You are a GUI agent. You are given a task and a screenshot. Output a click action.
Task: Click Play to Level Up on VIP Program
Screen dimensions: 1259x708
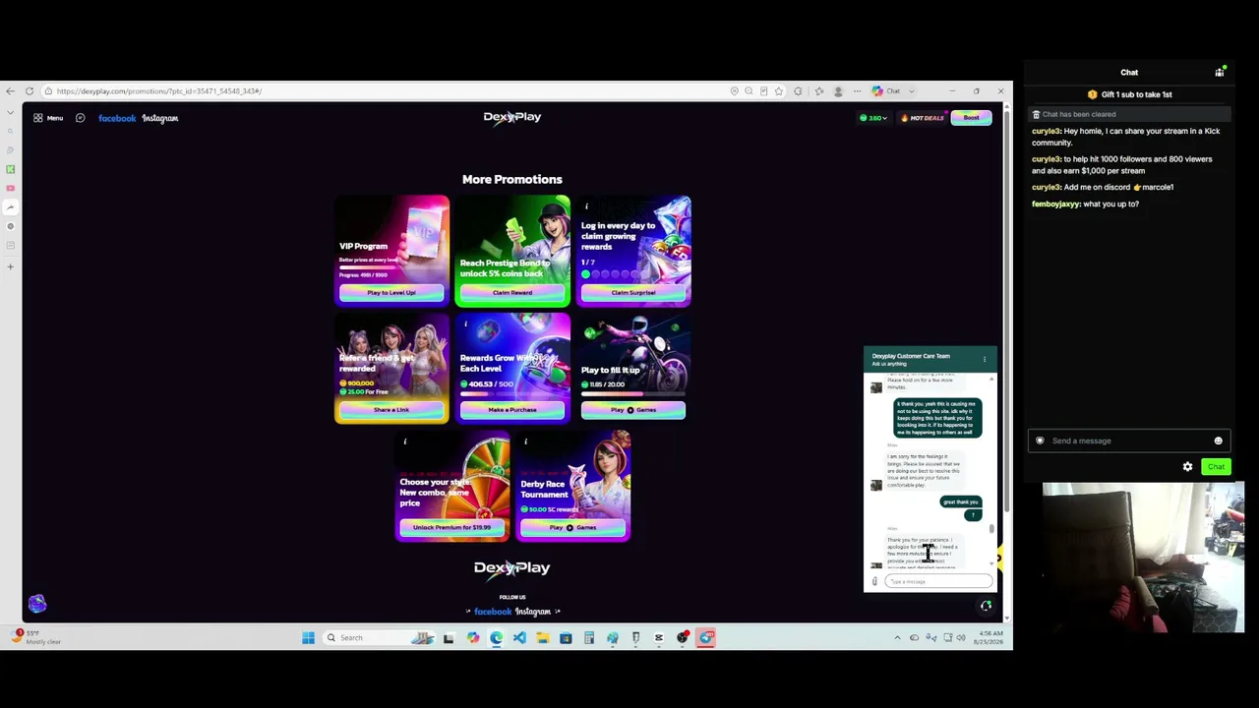pos(391,293)
